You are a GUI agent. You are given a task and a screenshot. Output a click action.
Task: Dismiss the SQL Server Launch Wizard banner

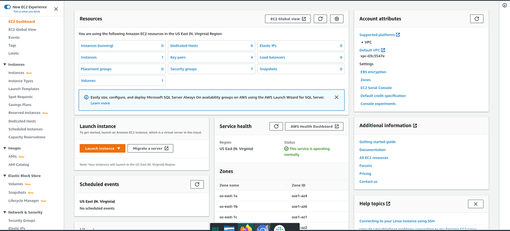(x=337, y=97)
